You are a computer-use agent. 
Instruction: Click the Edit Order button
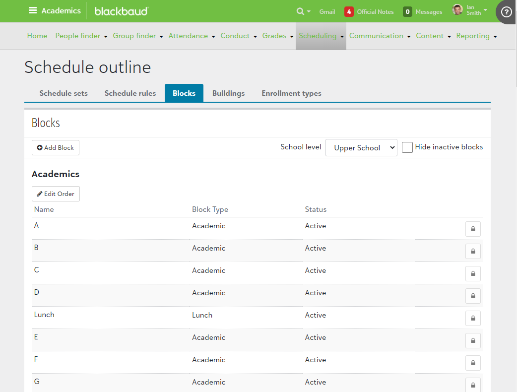click(x=56, y=194)
